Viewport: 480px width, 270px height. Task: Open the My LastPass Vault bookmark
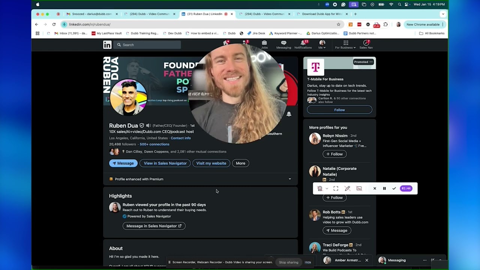tap(106, 33)
